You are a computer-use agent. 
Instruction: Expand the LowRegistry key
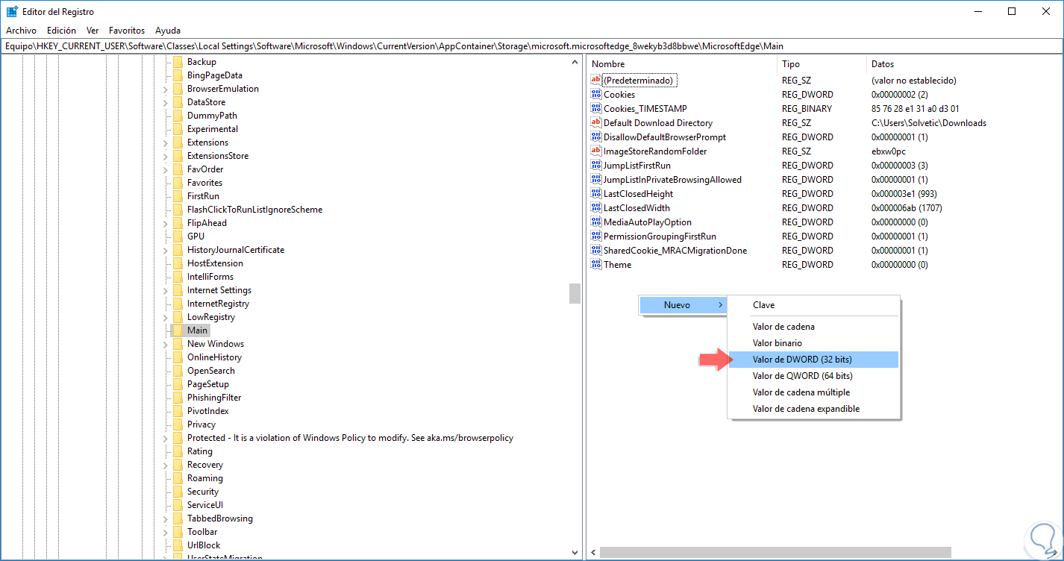166,317
